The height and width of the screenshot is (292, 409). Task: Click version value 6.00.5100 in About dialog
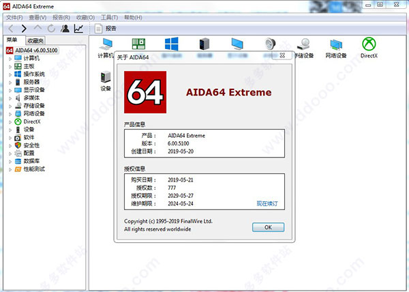[179, 143]
